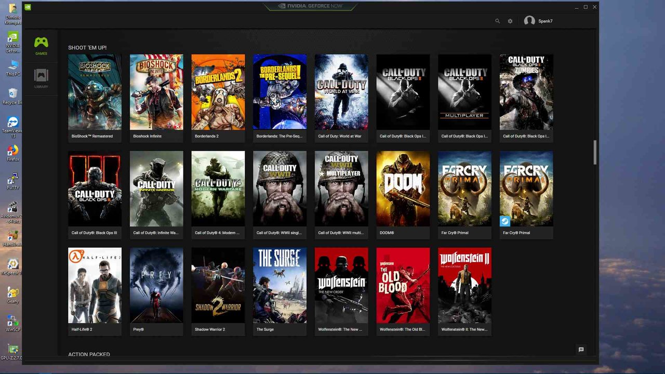Open the Avidemux desktop shortcut
Screen dimensions: 665x374
(13, 213)
